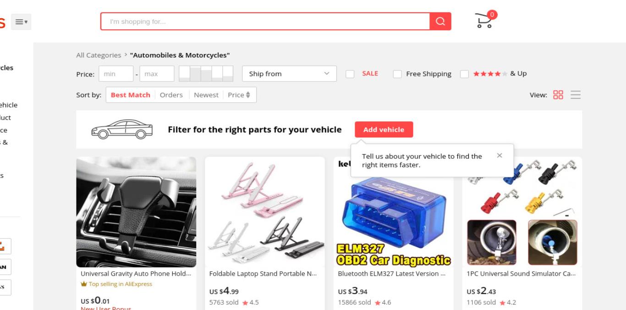Click the Add vehicle button
The image size is (626, 310).
coord(384,130)
